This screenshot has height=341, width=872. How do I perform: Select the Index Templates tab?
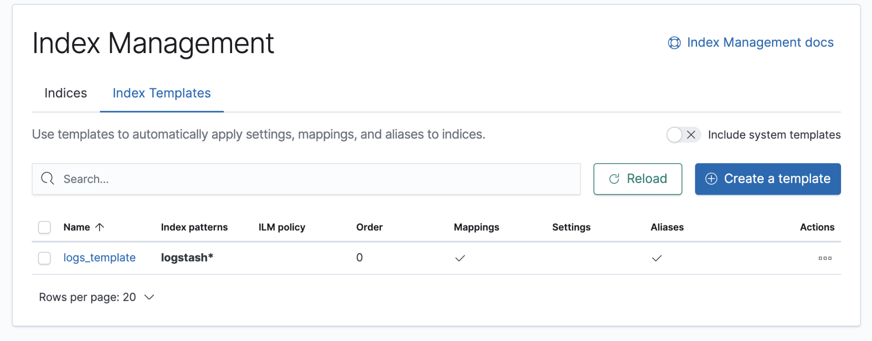(161, 93)
